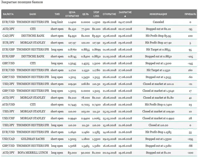198x157 pixels.
Task: Click open price 84.950
Action: pyautogui.click(x=72, y=36)
